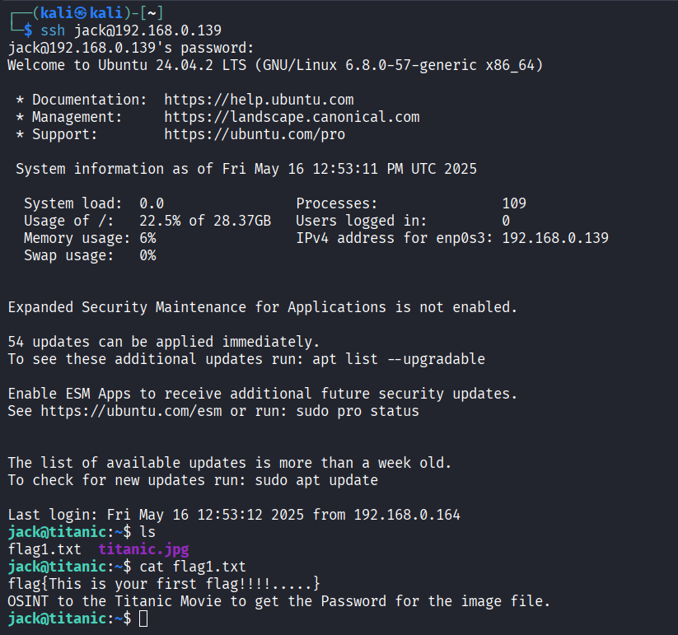Click the flag1.txt entry in the ls output
This screenshot has height=635, width=678.
pos(44,549)
